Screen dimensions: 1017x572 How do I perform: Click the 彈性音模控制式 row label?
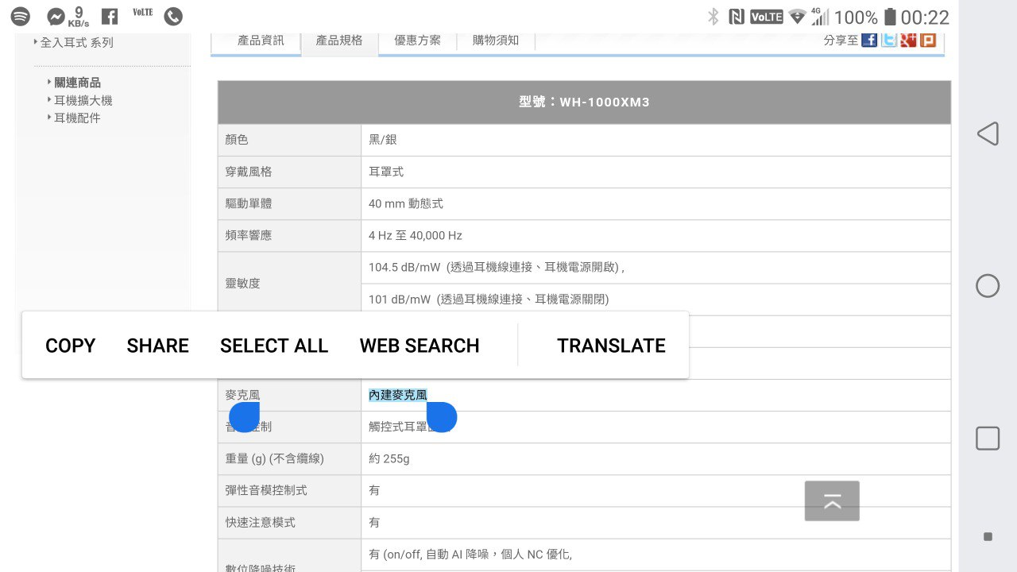(265, 490)
